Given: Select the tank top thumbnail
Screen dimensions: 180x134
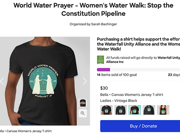Looking at the screenshot, I should tap(163, 110).
